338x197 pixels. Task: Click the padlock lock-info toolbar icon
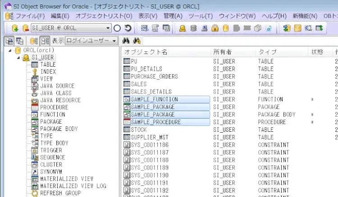click(215, 28)
